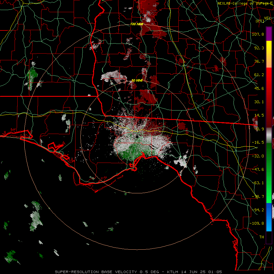Click the VEL legend title

click(267, 18)
